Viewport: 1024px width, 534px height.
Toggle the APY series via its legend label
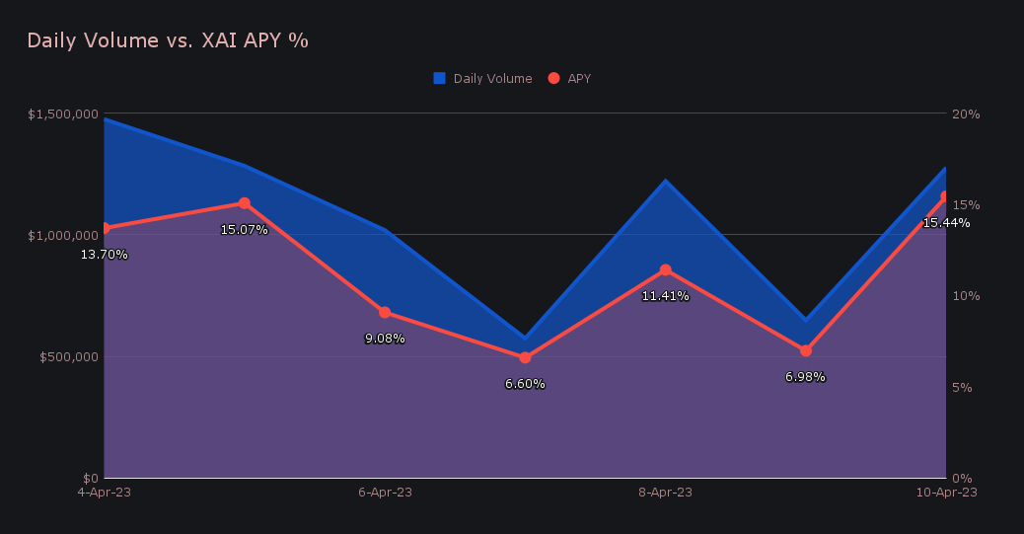[579, 79]
